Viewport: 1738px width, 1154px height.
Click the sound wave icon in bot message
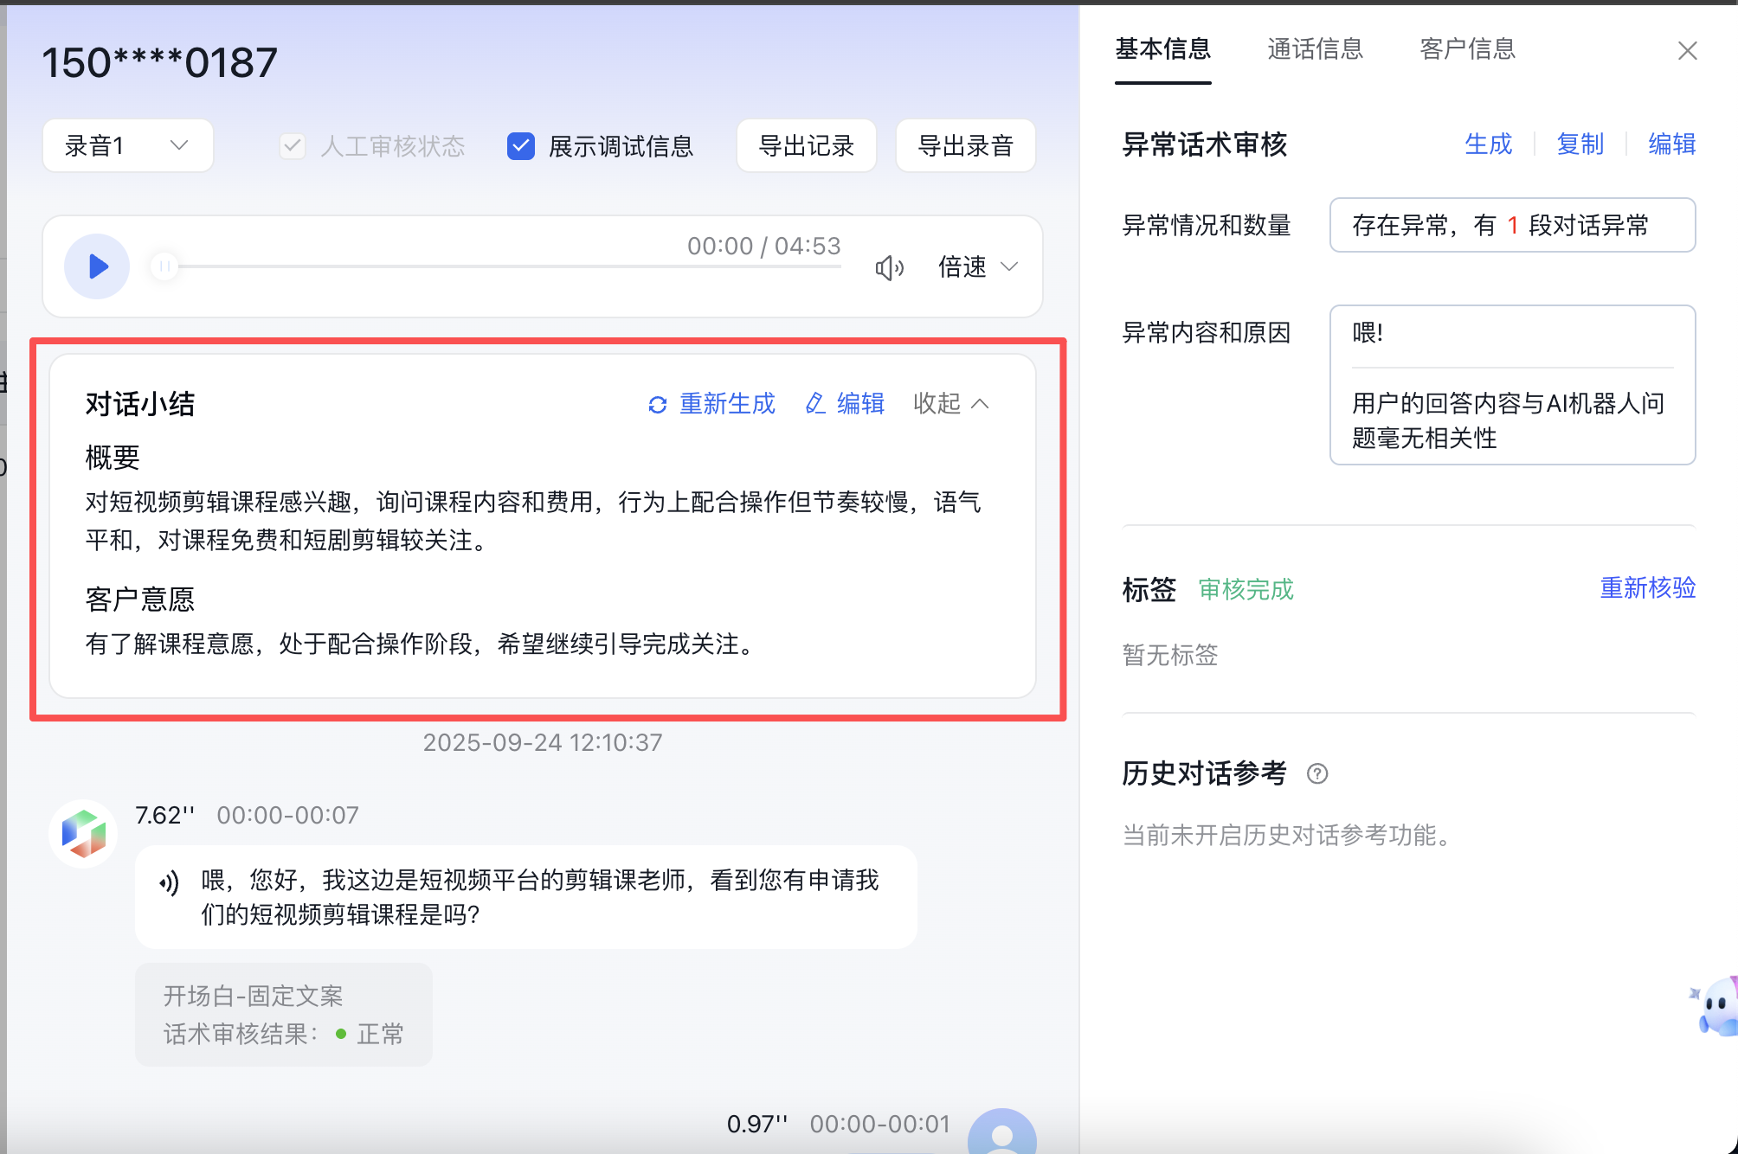pos(170,883)
